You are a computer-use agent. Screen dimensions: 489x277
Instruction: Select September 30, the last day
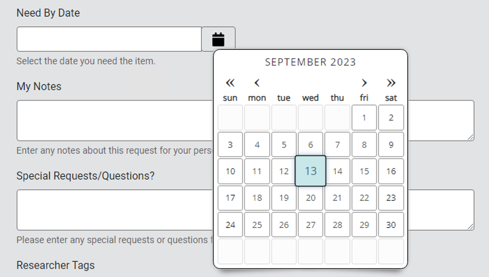[x=391, y=225]
